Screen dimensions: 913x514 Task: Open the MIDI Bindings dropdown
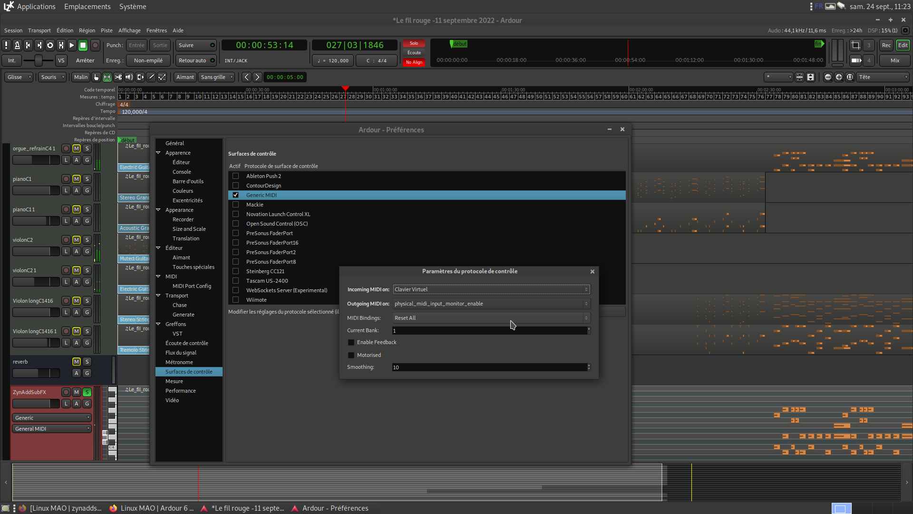point(491,318)
